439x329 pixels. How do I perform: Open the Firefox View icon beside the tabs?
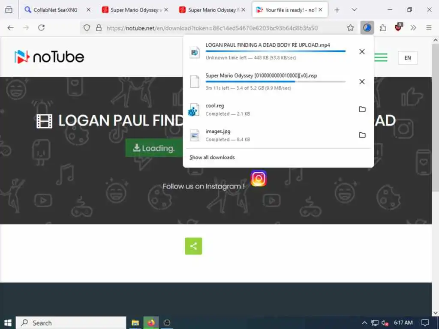(9, 10)
